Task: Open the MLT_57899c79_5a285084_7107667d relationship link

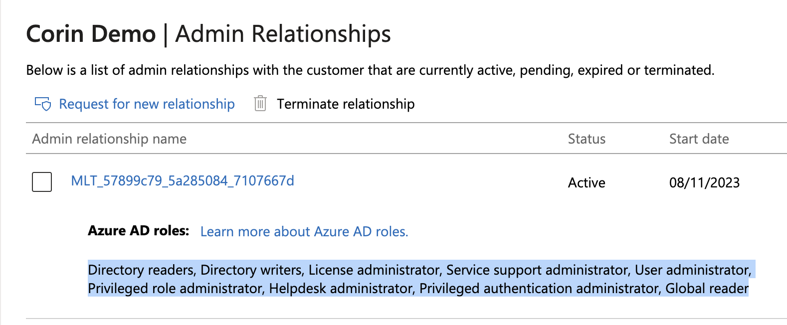Action: coord(183,180)
